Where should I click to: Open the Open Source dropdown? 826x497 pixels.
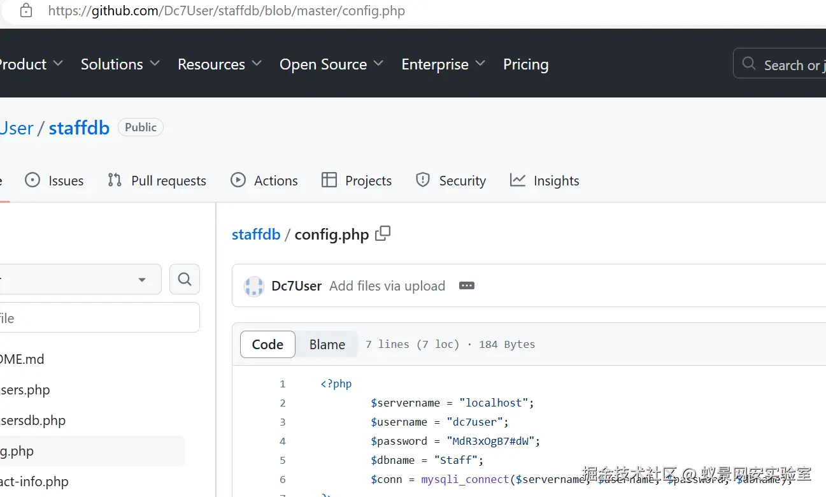331,64
